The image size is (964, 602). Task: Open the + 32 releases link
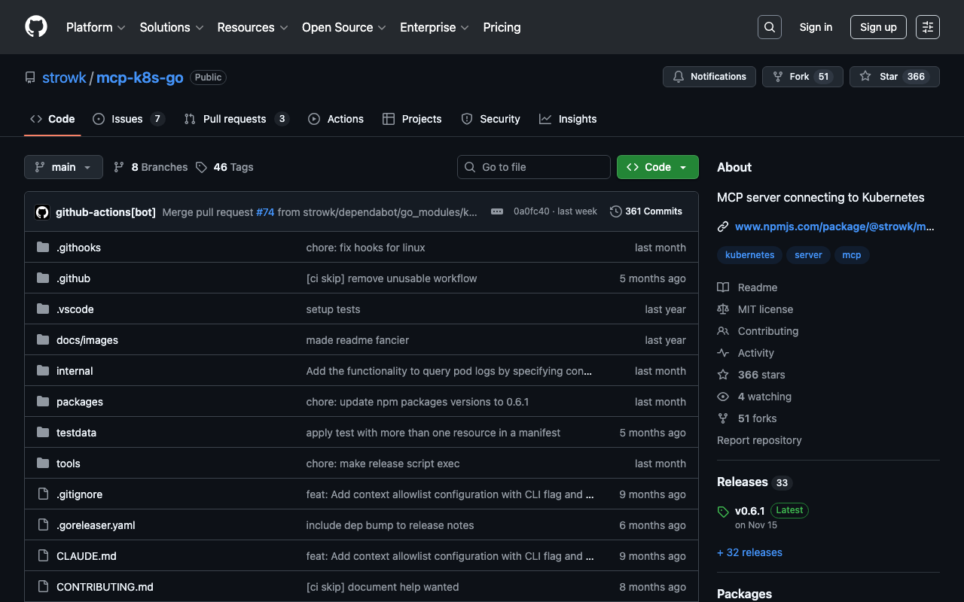pyautogui.click(x=749, y=552)
